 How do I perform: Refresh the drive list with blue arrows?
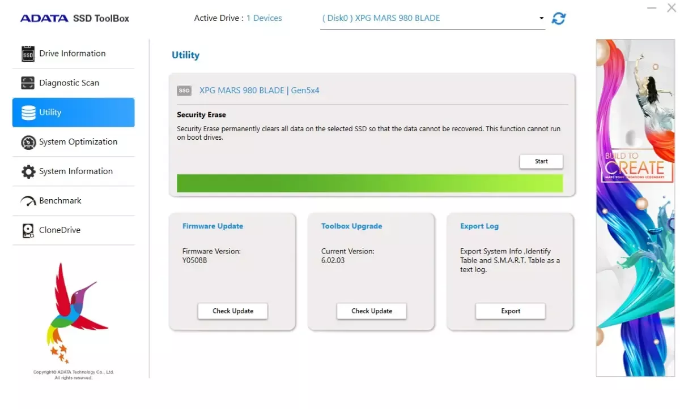(x=559, y=18)
